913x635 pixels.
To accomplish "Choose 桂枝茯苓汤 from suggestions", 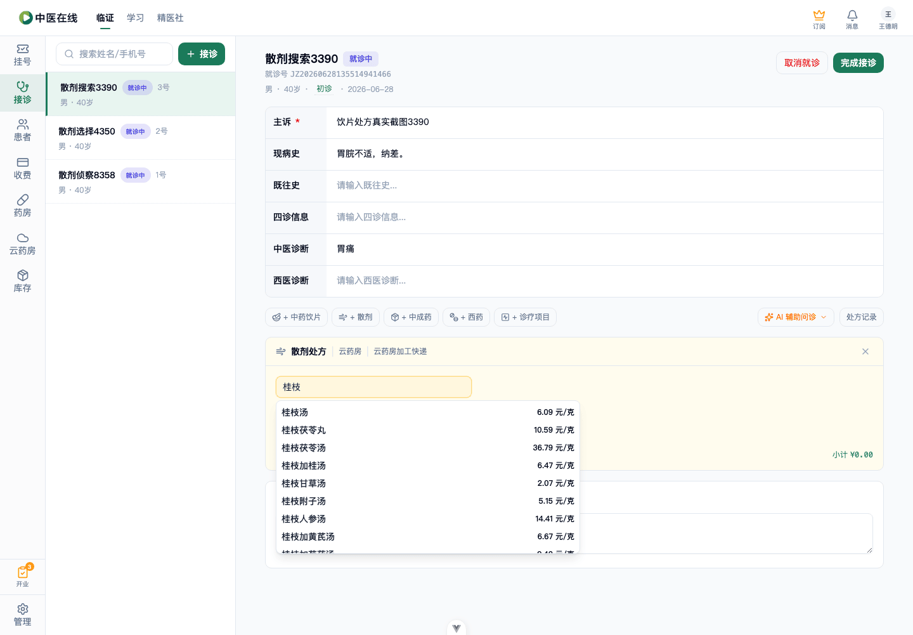I will coord(428,448).
